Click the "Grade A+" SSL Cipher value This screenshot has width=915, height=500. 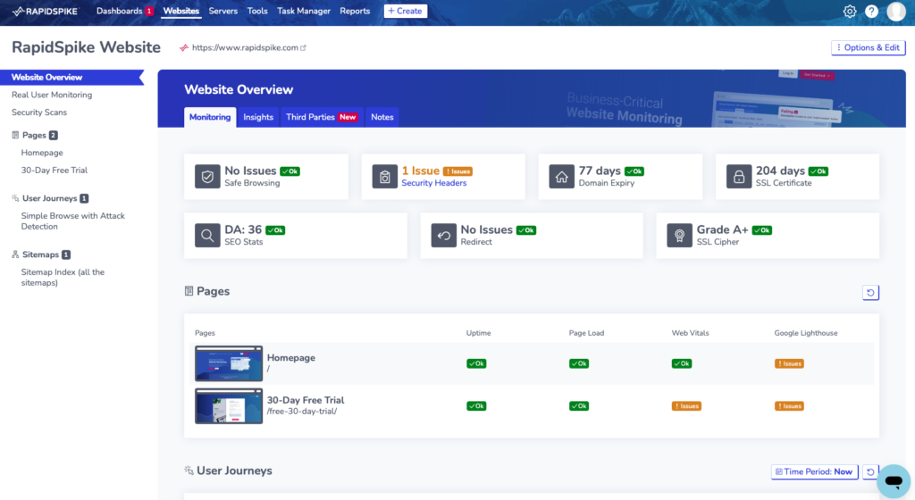tap(722, 229)
